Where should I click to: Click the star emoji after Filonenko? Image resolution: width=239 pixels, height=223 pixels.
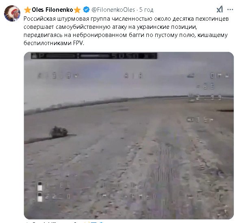[77, 10]
